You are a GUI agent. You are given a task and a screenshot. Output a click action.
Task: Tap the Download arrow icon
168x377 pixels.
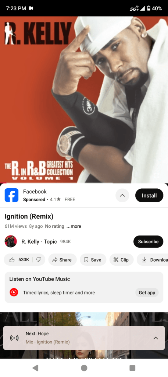coord(144,259)
